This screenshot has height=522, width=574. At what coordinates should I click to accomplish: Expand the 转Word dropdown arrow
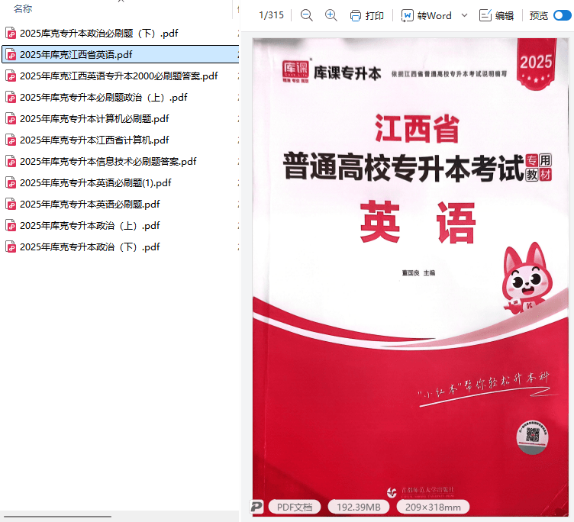(465, 15)
